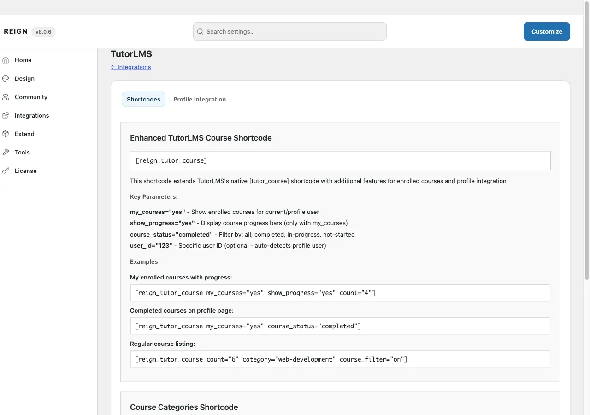Viewport: 590px width, 415px height.
Task: Select the [reign_tutor_course] shortcode box
Action: 340,160
